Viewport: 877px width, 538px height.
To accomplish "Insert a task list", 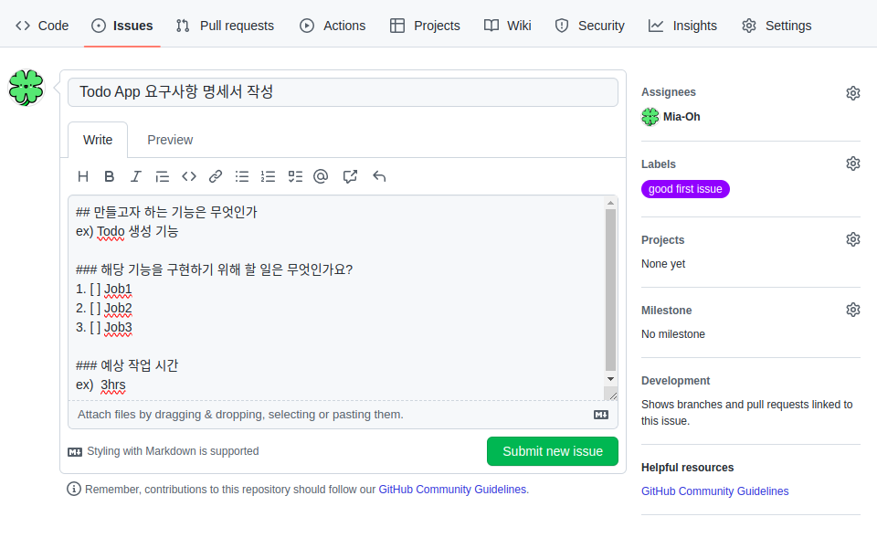I will coord(294,176).
